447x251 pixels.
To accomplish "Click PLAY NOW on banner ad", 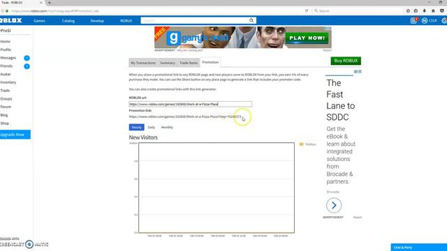I will tap(307, 38).
